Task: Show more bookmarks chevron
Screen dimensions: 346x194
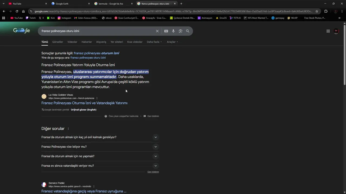Action: pyautogui.click(x=339, y=18)
